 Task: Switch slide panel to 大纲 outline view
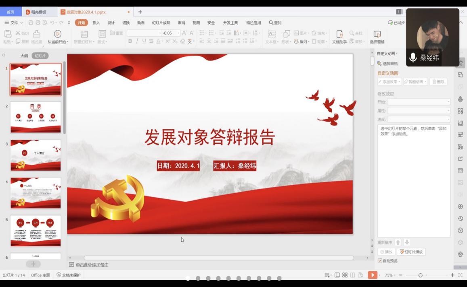pyautogui.click(x=24, y=56)
